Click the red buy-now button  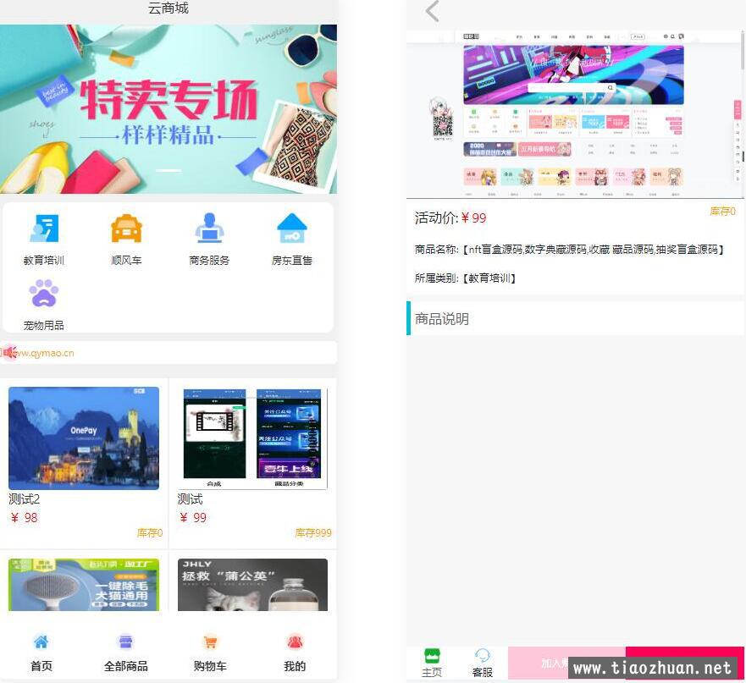coord(685,663)
